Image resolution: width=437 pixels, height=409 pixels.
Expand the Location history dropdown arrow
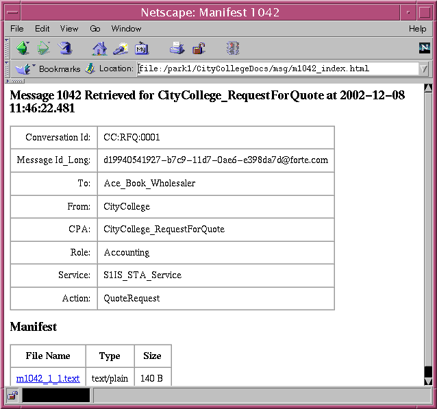[423, 69]
